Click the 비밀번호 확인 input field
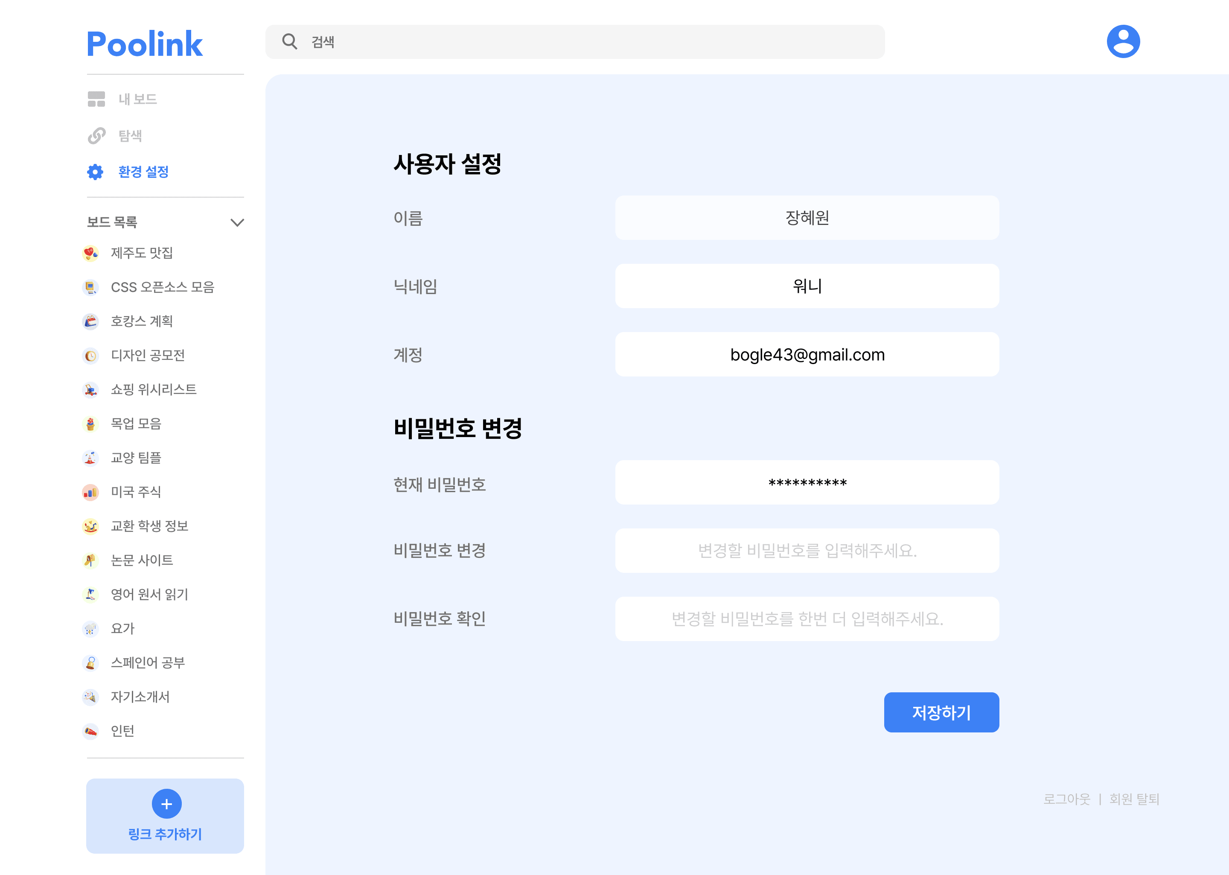The image size is (1229, 875). tap(807, 619)
